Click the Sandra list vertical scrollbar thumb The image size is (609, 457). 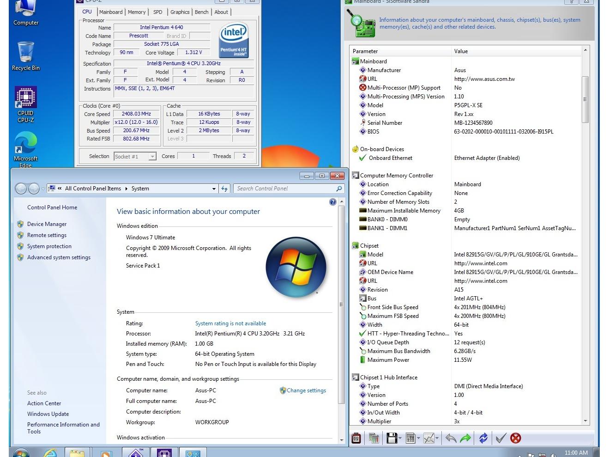(x=585, y=99)
